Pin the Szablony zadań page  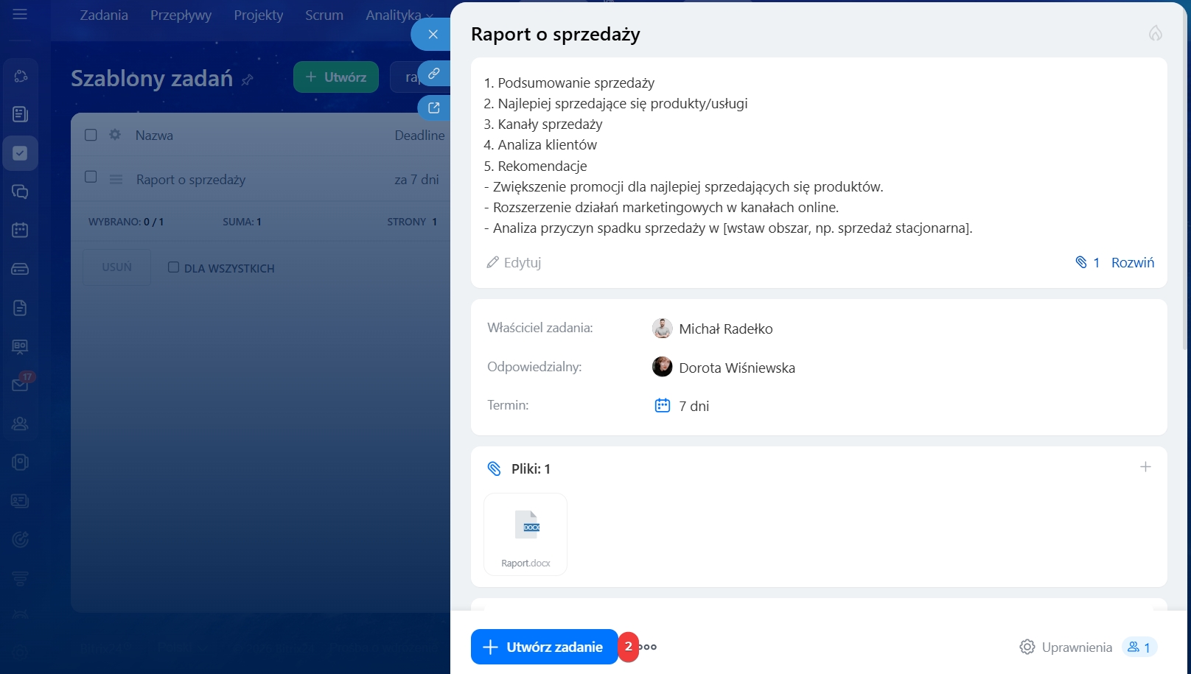click(x=248, y=80)
